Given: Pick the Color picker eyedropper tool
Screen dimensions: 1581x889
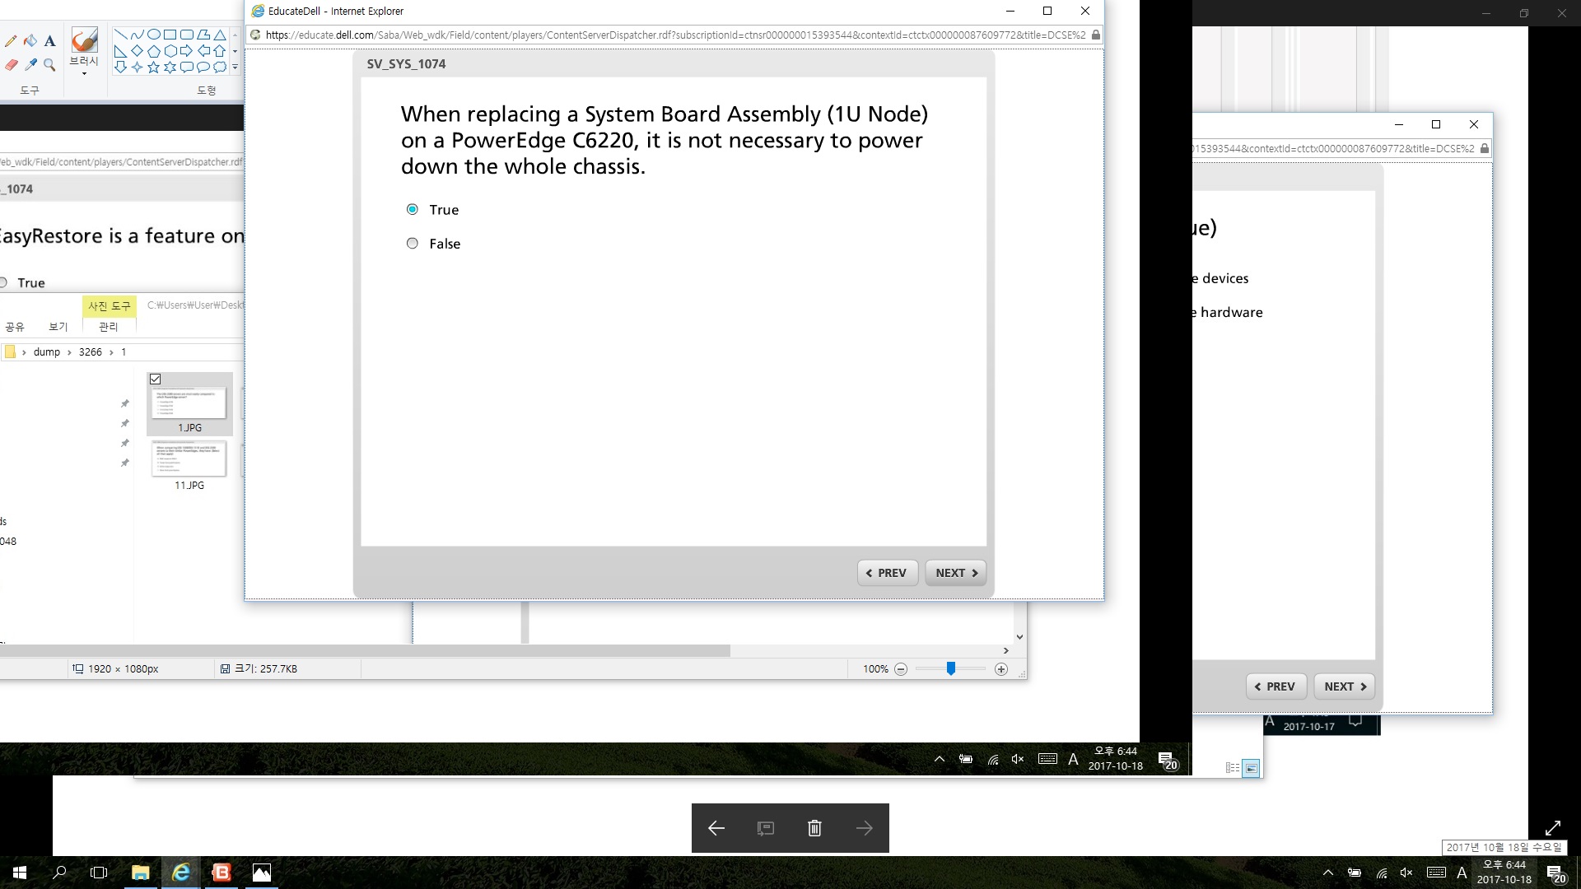Looking at the screenshot, I should point(30,64).
